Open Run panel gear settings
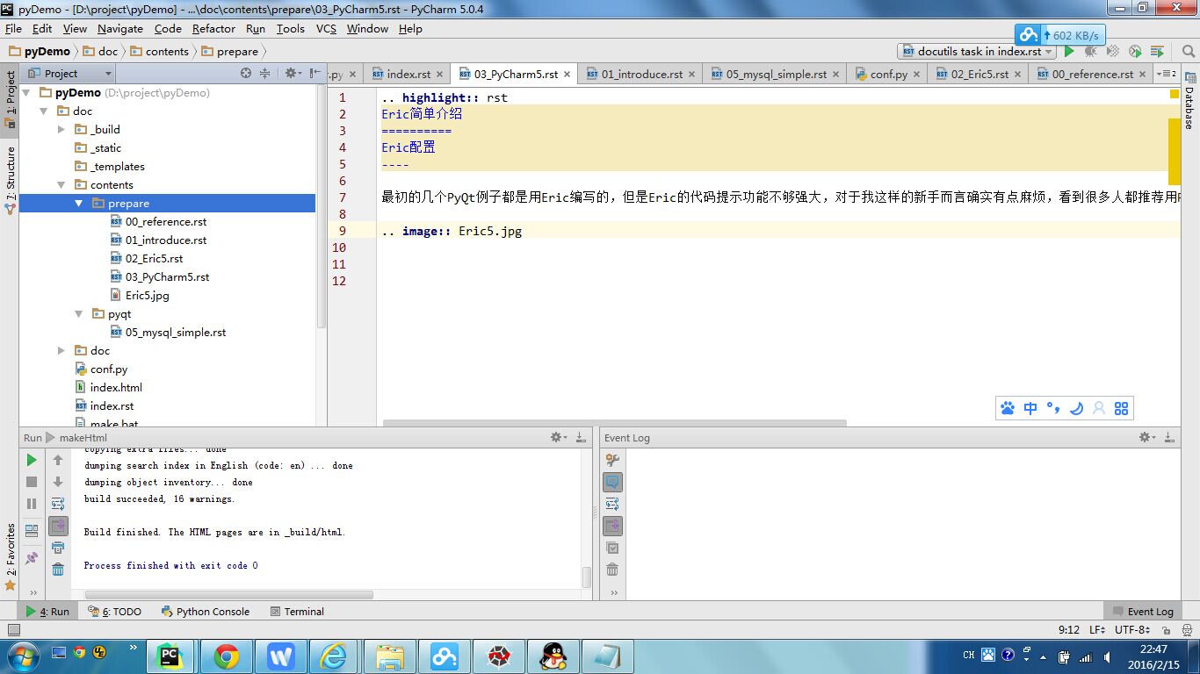 pos(557,437)
